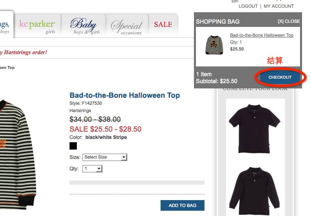
Task: Click the Hartstrings boys tab
Action: pyautogui.click(x=5, y=25)
